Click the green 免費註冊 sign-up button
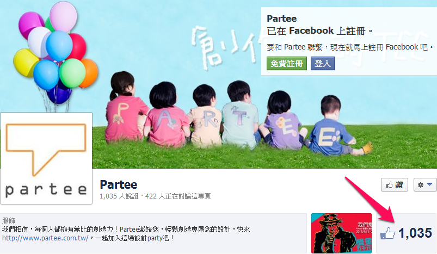Screen dimensions: 437x254 (286, 64)
